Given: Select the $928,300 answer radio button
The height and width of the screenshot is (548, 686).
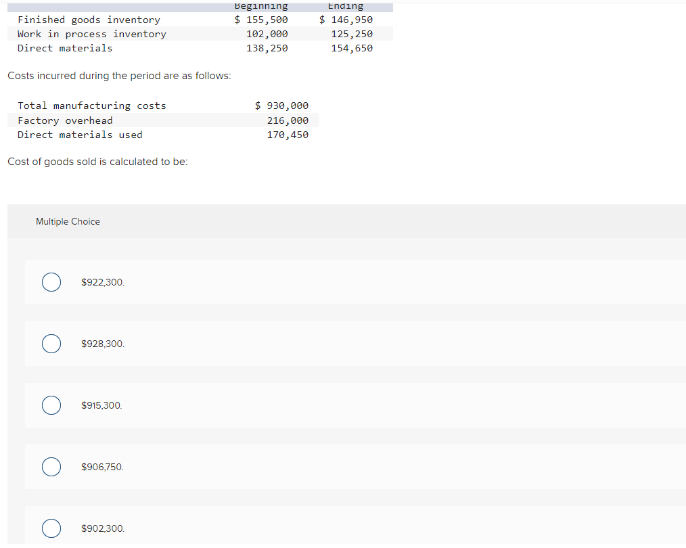Looking at the screenshot, I should pyautogui.click(x=51, y=344).
